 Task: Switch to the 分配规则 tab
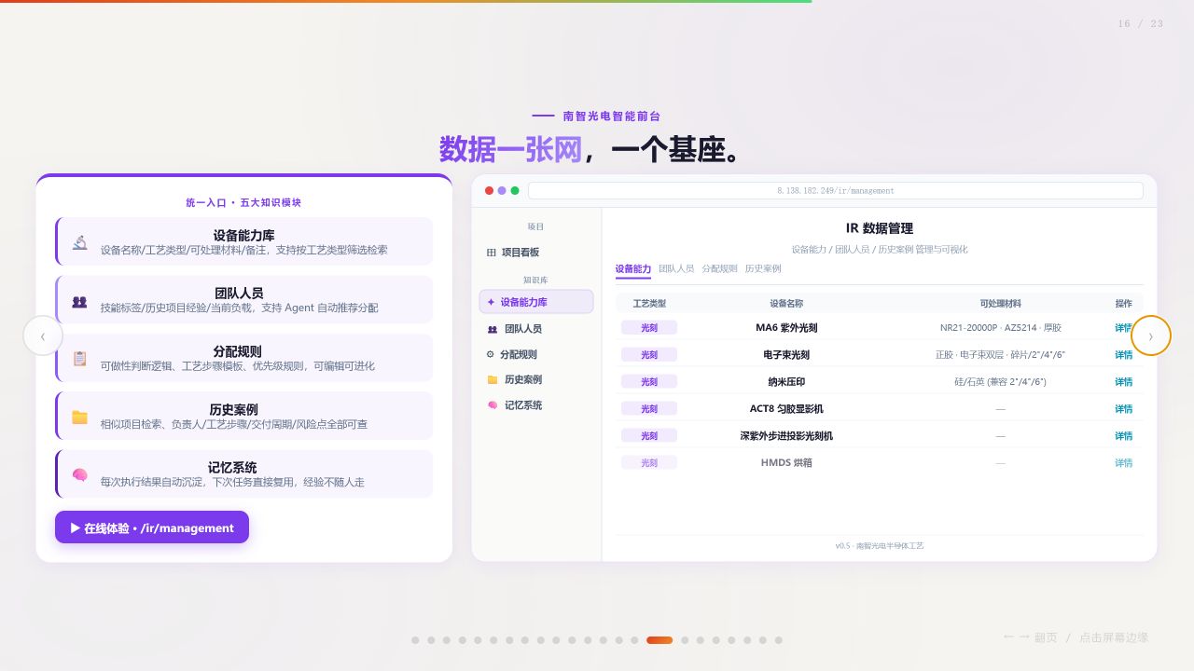(719, 268)
